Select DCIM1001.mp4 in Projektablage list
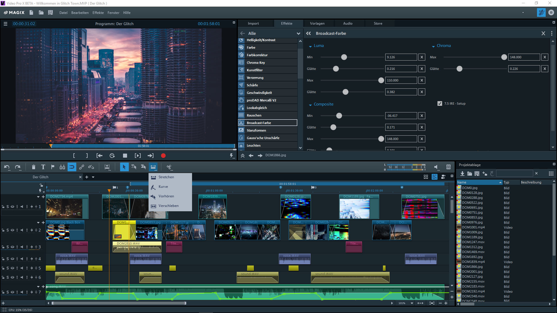 point(473,227)
